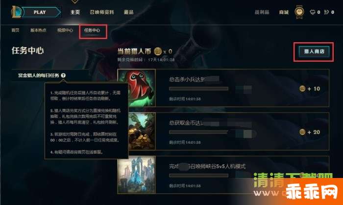Open 战利品 loot in the top bar
The height and width of the screenshot is (205, 343).
coord(262,12)
